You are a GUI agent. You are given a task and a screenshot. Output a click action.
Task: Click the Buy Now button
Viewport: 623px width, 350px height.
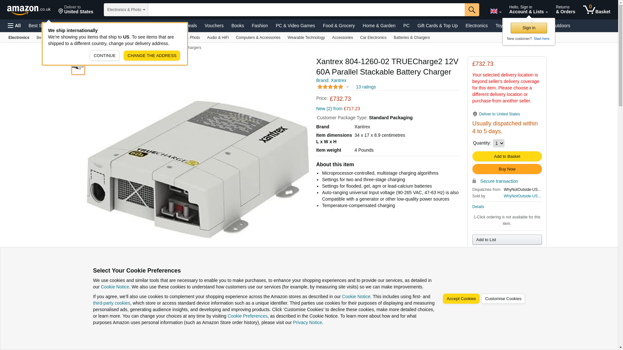point(507,169)
